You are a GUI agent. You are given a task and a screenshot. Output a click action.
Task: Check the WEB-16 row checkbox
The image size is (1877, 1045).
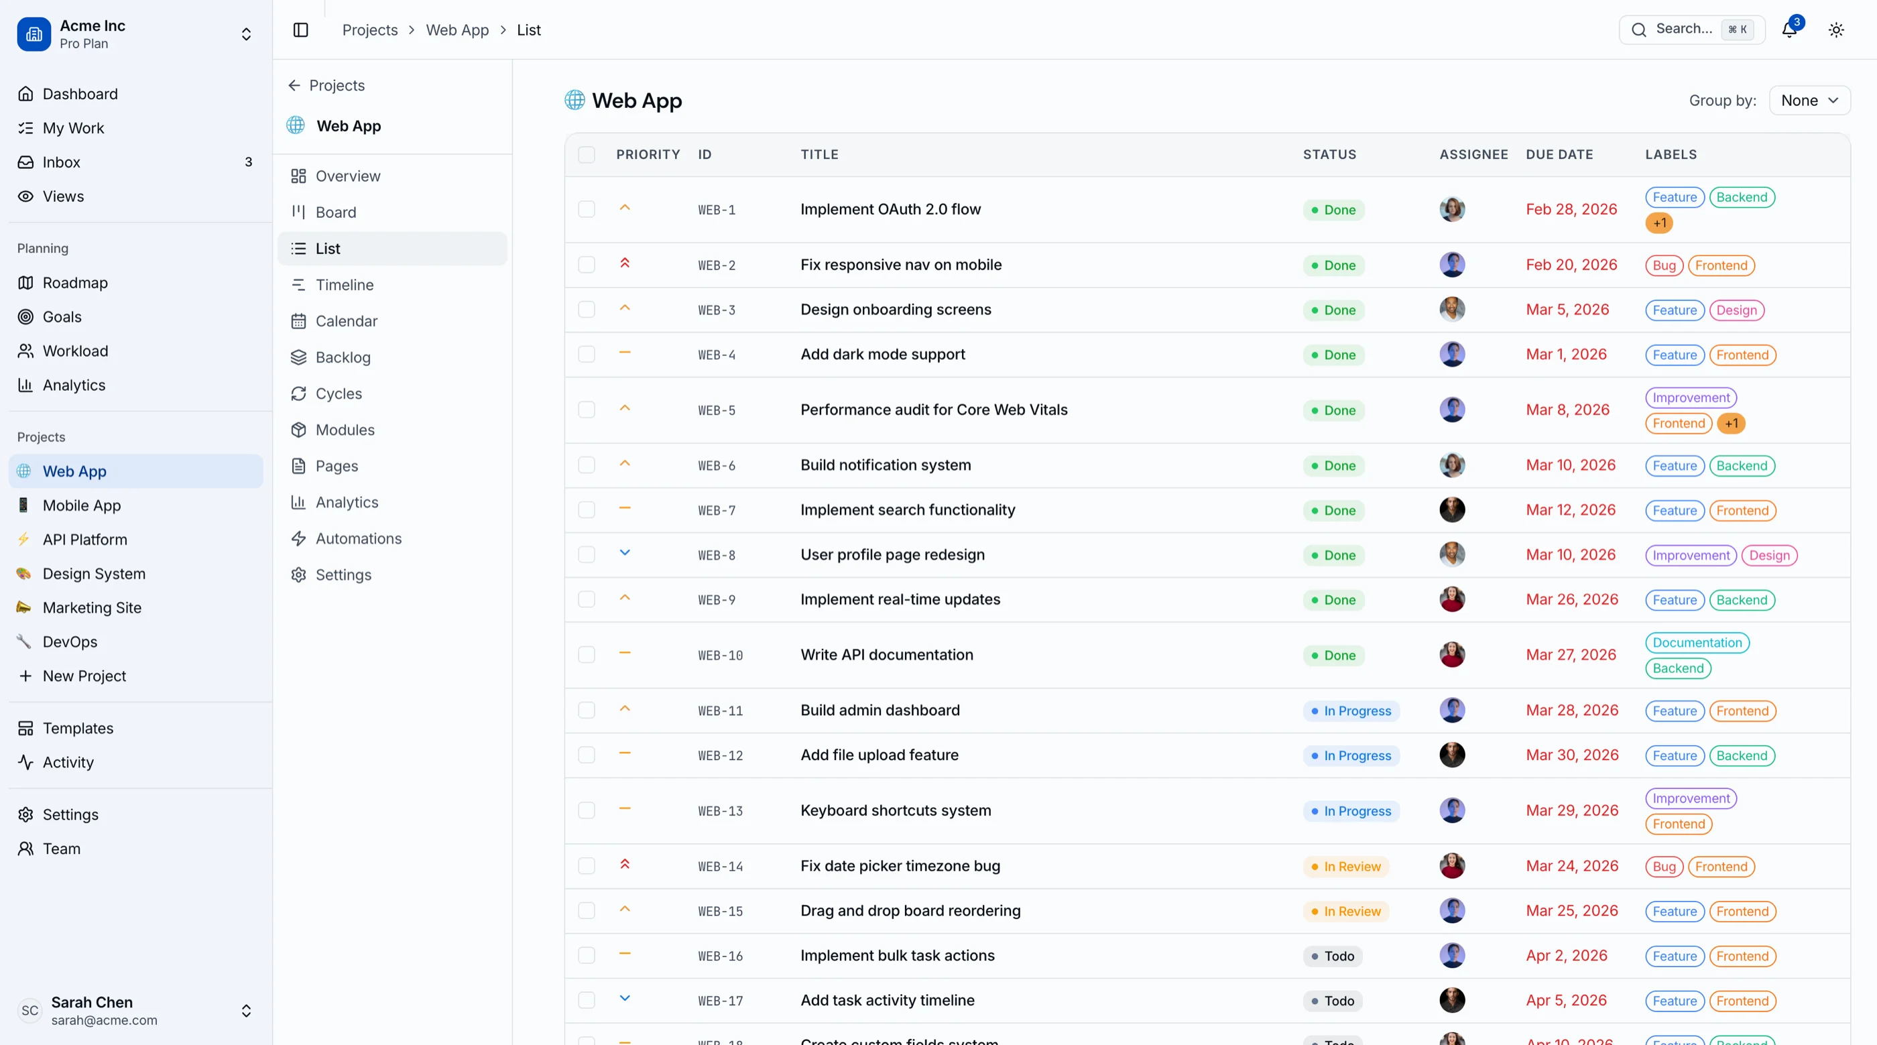point(587,955)
